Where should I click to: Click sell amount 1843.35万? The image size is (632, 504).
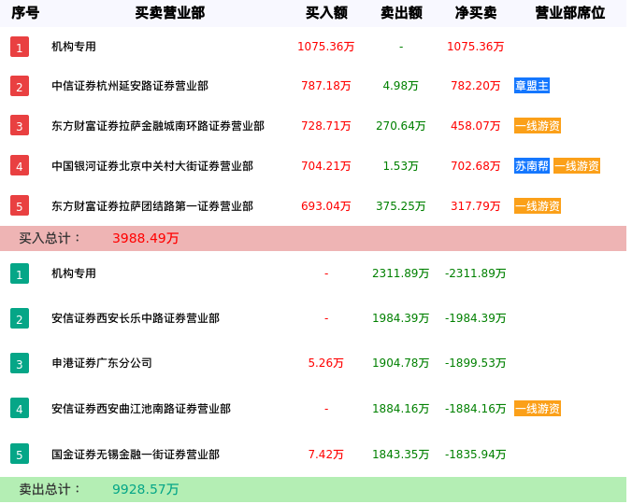(x=401, y=455)
